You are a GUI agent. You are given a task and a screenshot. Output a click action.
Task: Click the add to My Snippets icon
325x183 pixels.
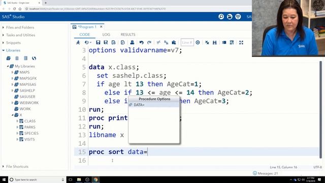pos(113,43)
